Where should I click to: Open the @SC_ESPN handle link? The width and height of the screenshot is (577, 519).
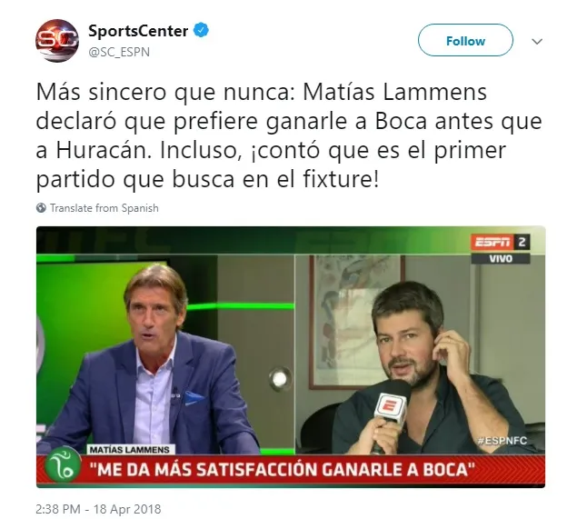(x=119, y=52)
